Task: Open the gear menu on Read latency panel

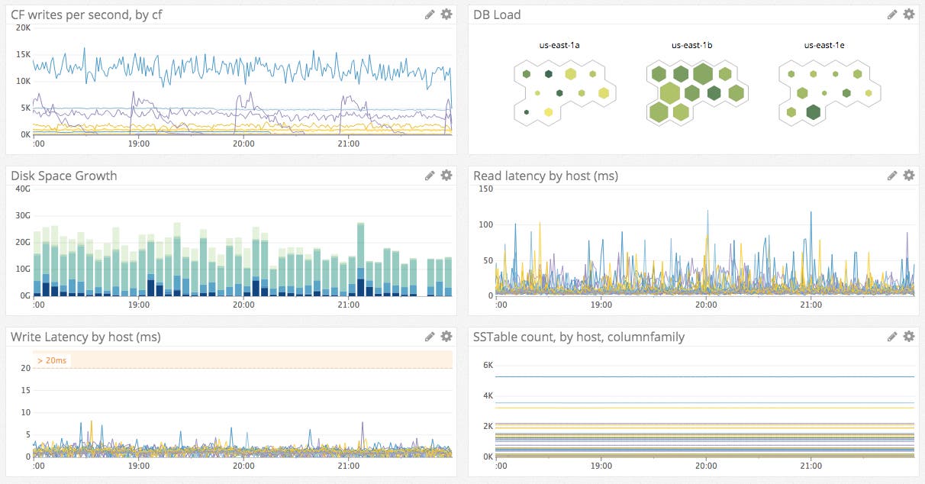Action: (x=908, y=175)
